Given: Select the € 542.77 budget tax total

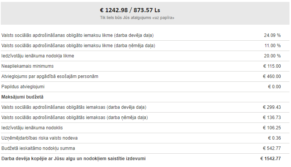Looking at the screenshot, I should (272, 148).
